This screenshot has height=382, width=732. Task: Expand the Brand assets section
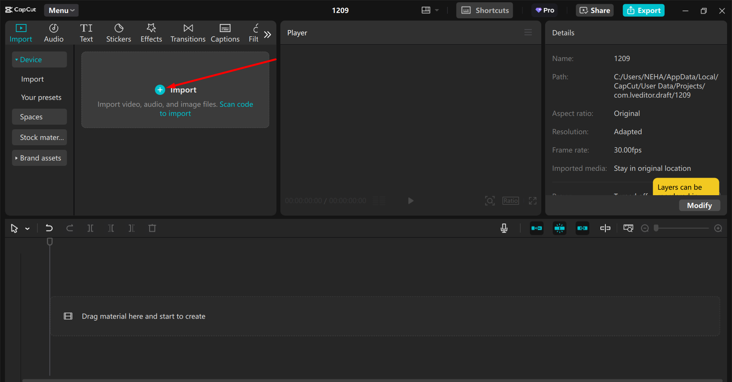click(x=39, y=158)
